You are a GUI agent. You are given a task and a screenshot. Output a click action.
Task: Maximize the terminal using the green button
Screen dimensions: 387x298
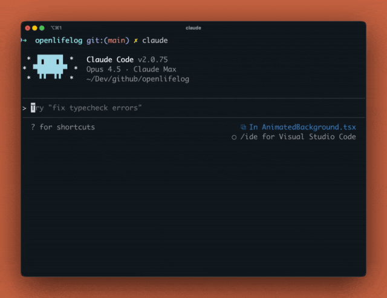42,28
